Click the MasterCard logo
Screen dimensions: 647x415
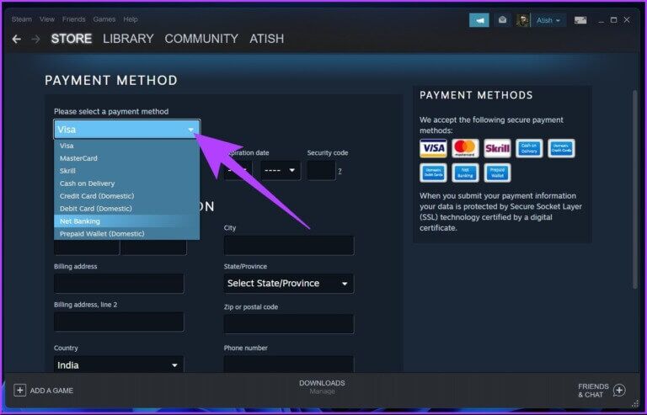tap(465, 148)
